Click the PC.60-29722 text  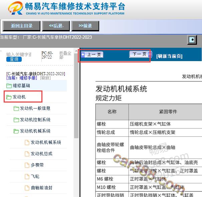[47, 55]
